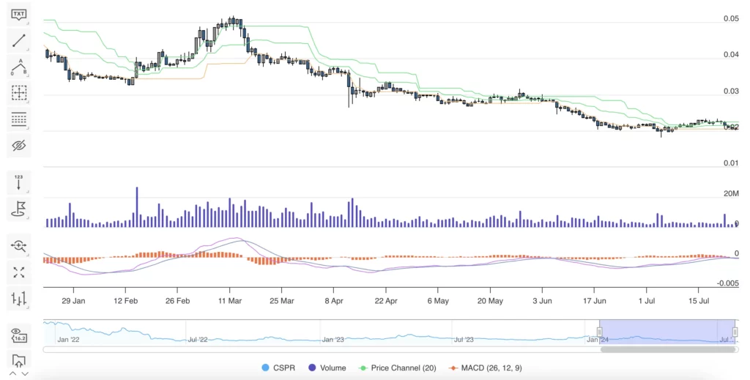Click the navigator scrollbar track near Jul '22
Screen dimensions: 750x380
tap(198, 349)
